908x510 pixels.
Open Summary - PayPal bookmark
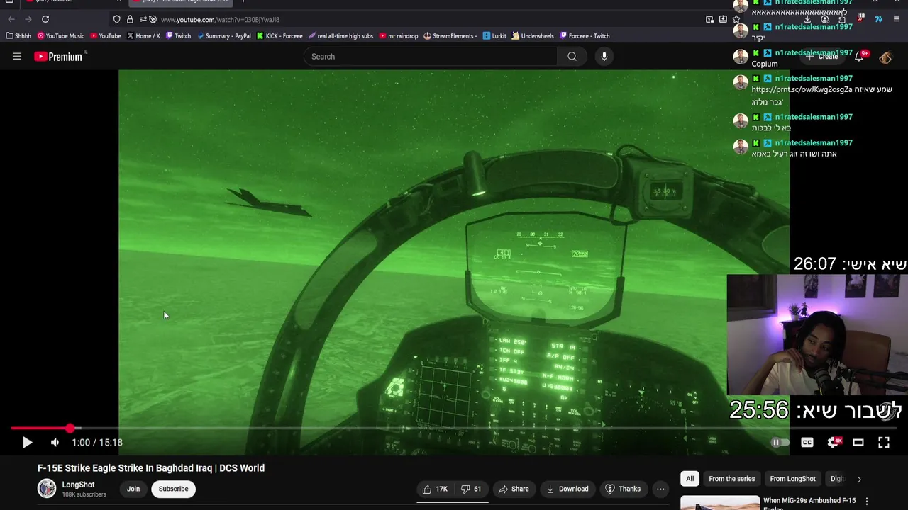point(223,36)
